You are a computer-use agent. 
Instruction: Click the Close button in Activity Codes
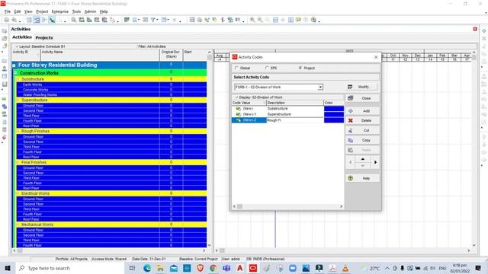point(363,98)
